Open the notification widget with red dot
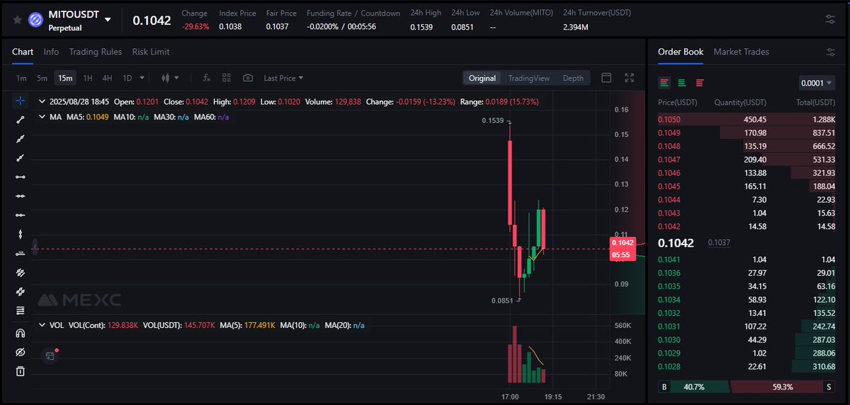Screen dimensions: 850x405 [50, 356]
